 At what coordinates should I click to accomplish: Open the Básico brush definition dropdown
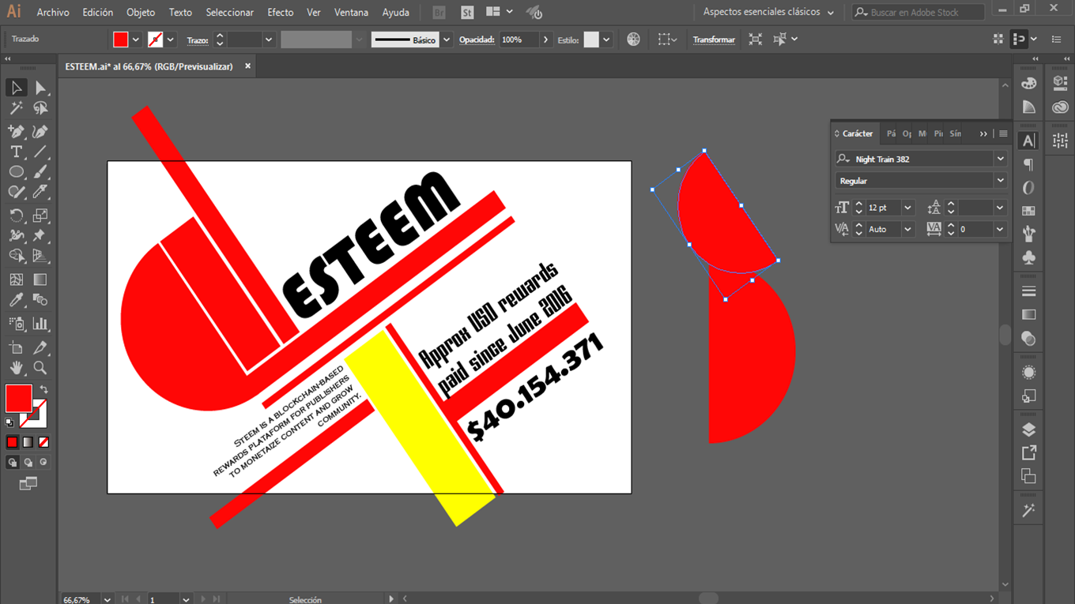click(x=447, y=39)
